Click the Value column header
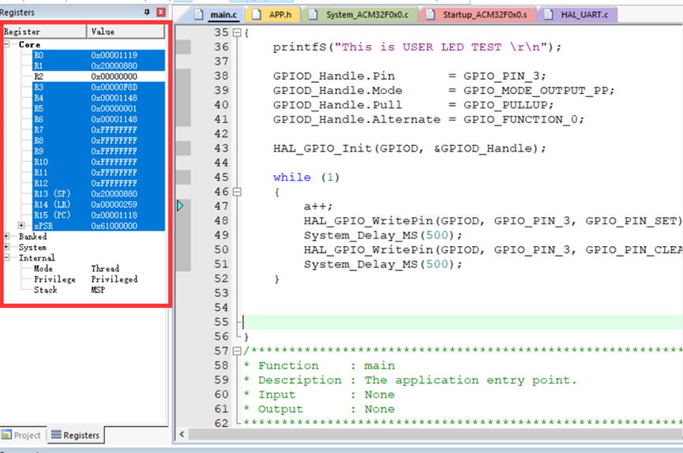This screenshot has height=453, width=683. 126,32
